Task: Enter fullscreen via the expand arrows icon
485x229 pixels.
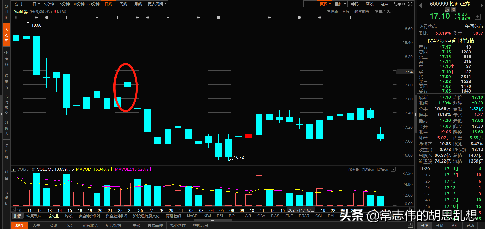Action: click(x=410, y=4)
